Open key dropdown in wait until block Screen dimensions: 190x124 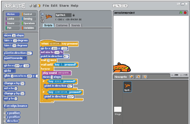click(62, 65)
